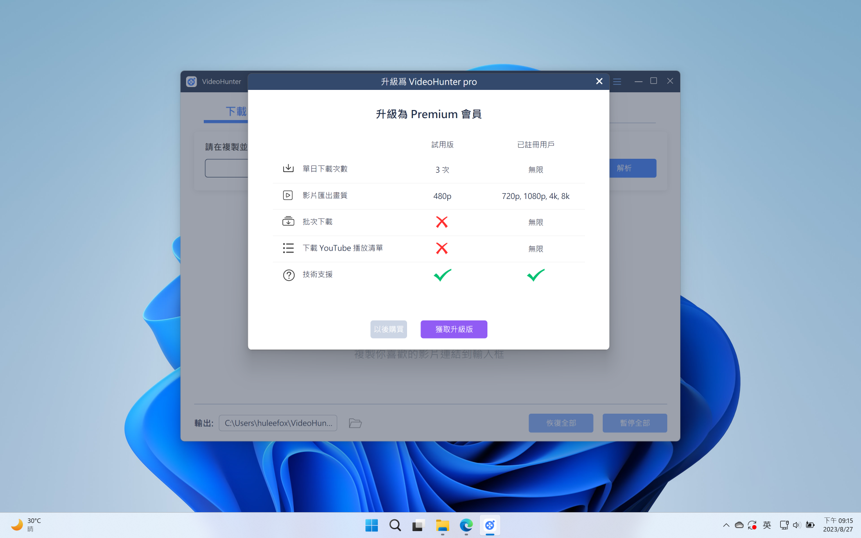Click the video link input box
This screenshot has height=538, width=861.
click(x=226, y=168)
